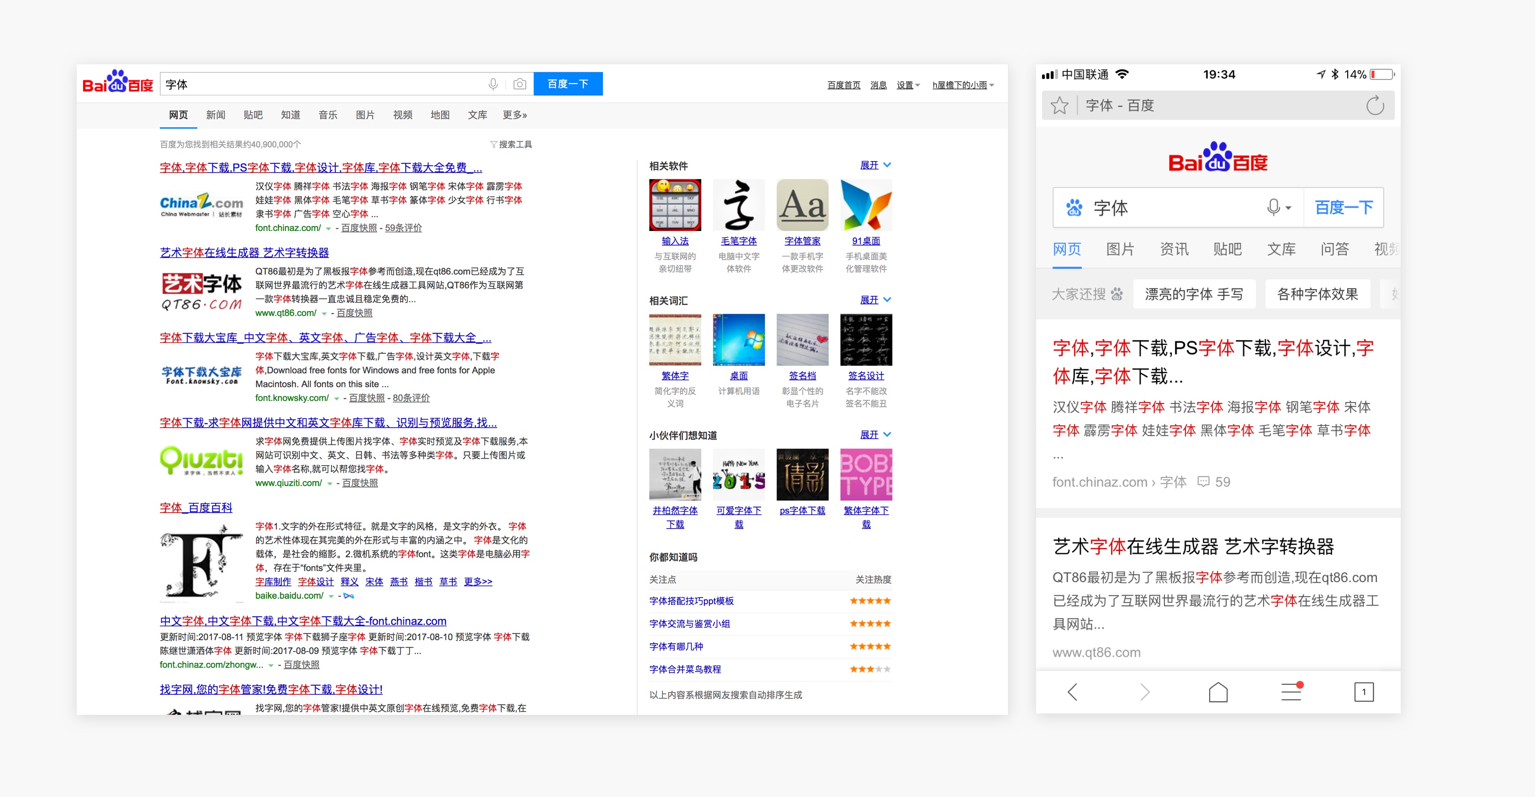Tap the mobile browser back arrow
Viewport: 1535px width, 797px height.
1073,692
